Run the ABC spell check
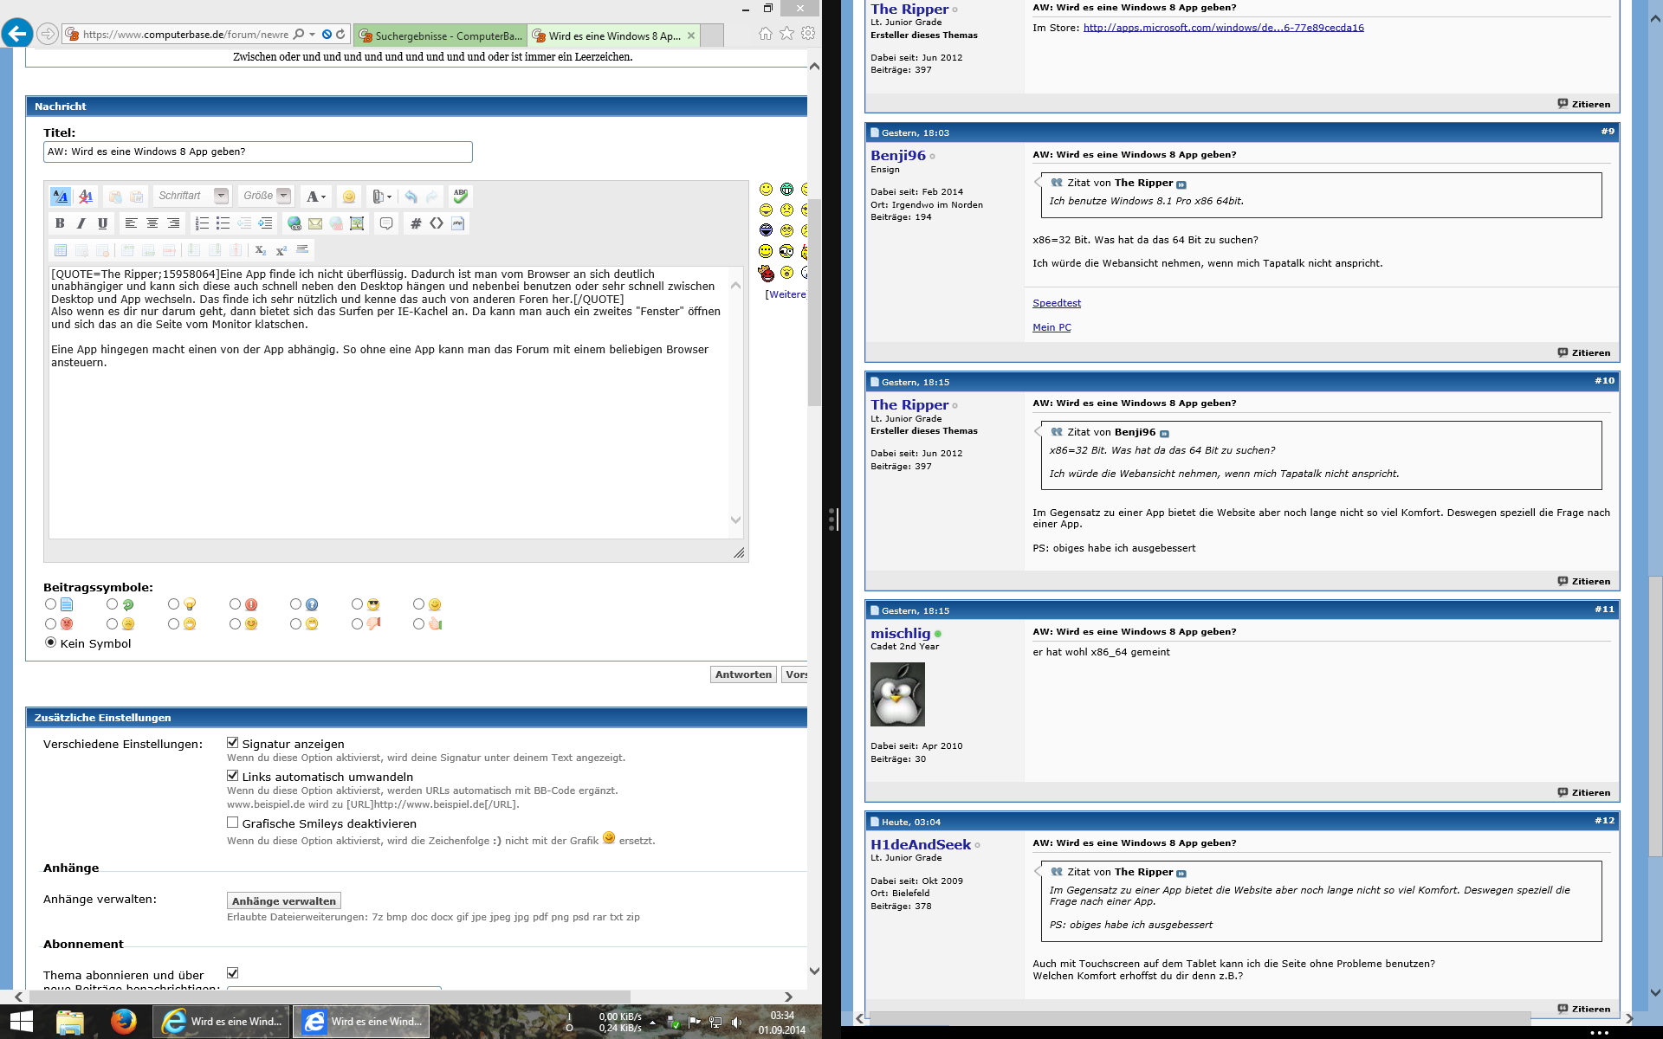Viewport: 1663px width, 1039px height. (461, 197)
